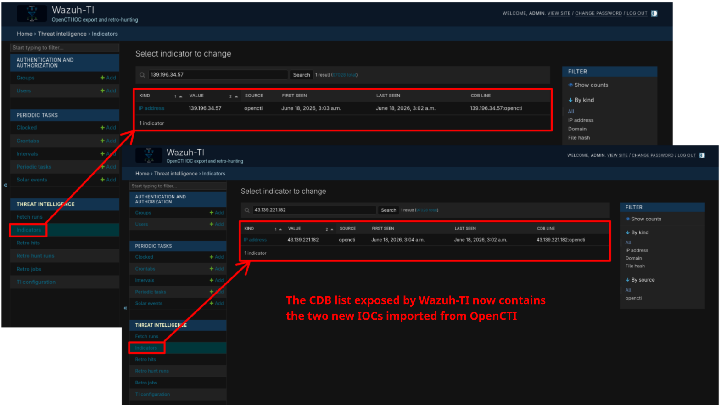
Task: Collapse the By source filter in front window
Action: (x=640, y=280)
